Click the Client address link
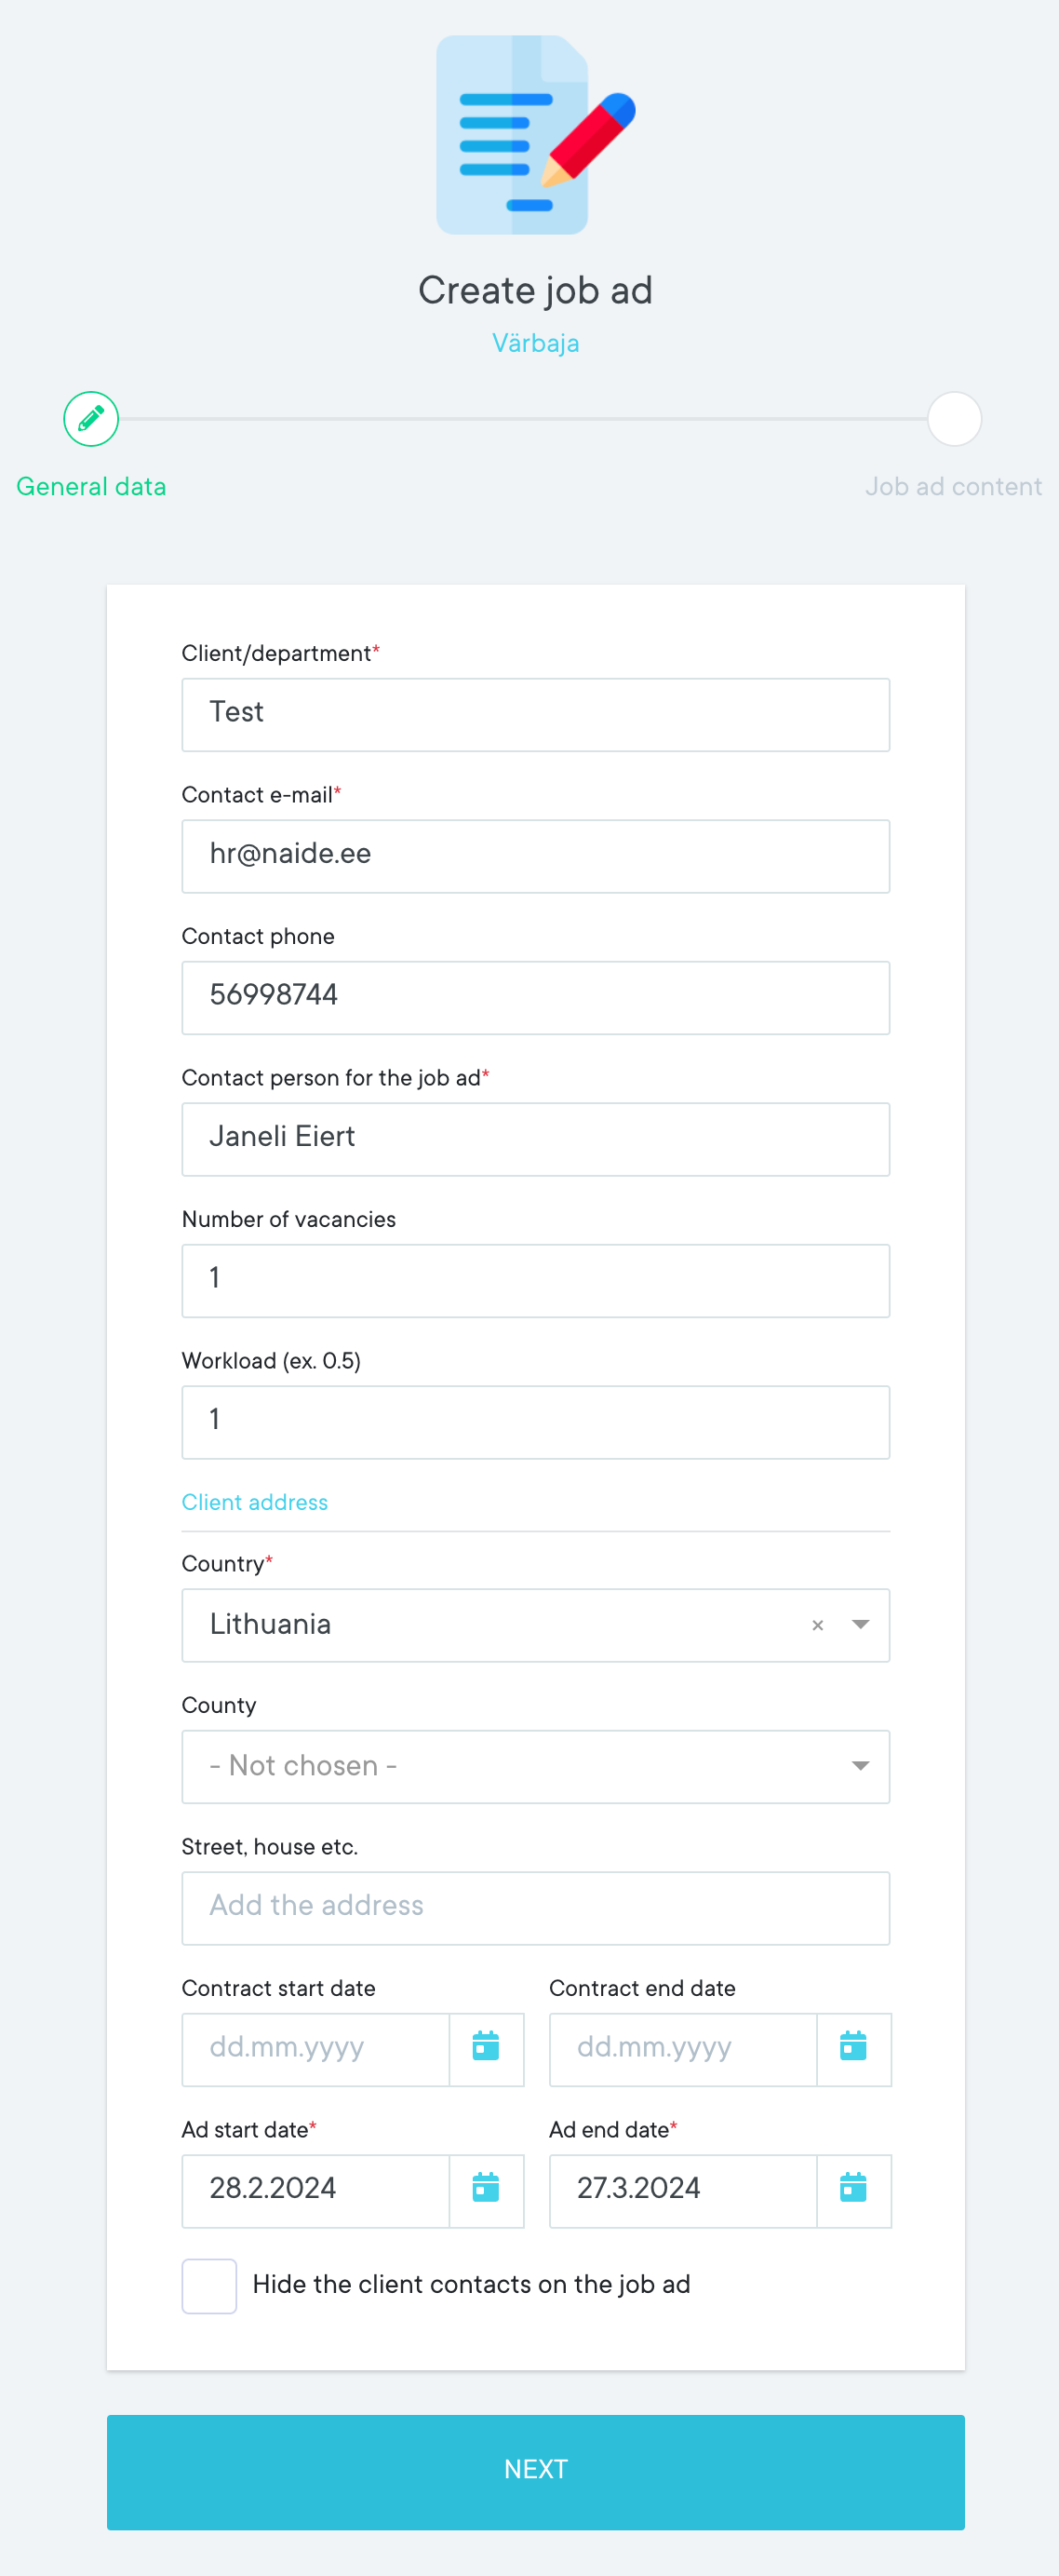 tap(255, 1502)
